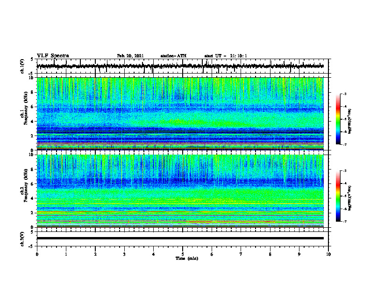This screenshot has width=370, height=285.
Task: Click time axis tick label "10"
Action: [x=328, y=254]
